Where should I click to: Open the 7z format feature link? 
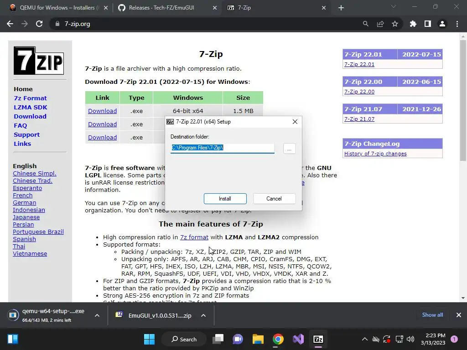tap(194, 237)
